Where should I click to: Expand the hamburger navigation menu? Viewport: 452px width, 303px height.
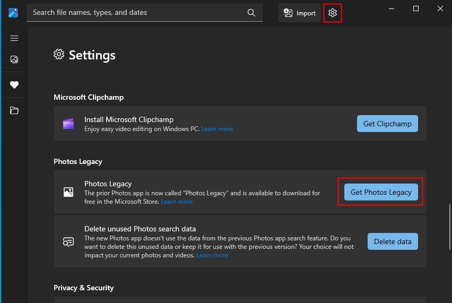pos(14,38)
